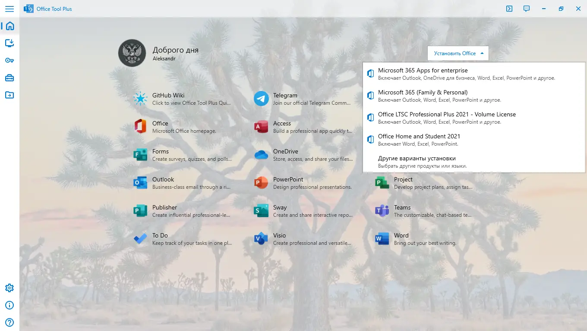This screenshot has height=331, width=587.
Task: Click the Aleksandr username text
Action: [x=164, y=59]
